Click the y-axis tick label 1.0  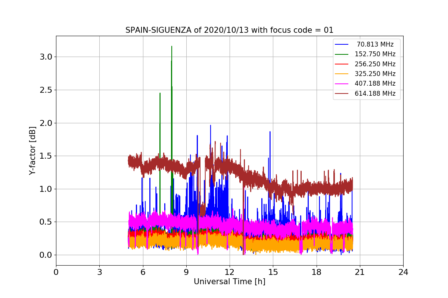coord(46,189)
